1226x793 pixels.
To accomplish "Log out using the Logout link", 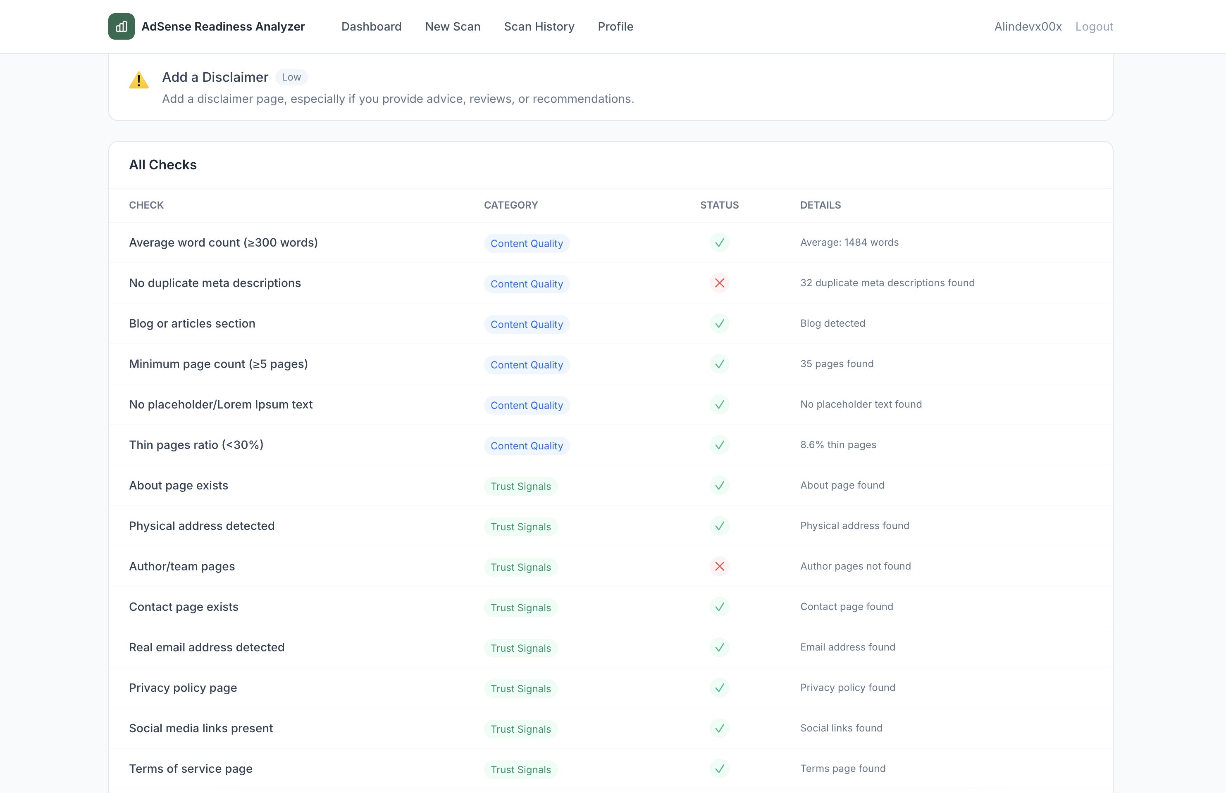I will pyautogui.click(x=1094, y=26).
